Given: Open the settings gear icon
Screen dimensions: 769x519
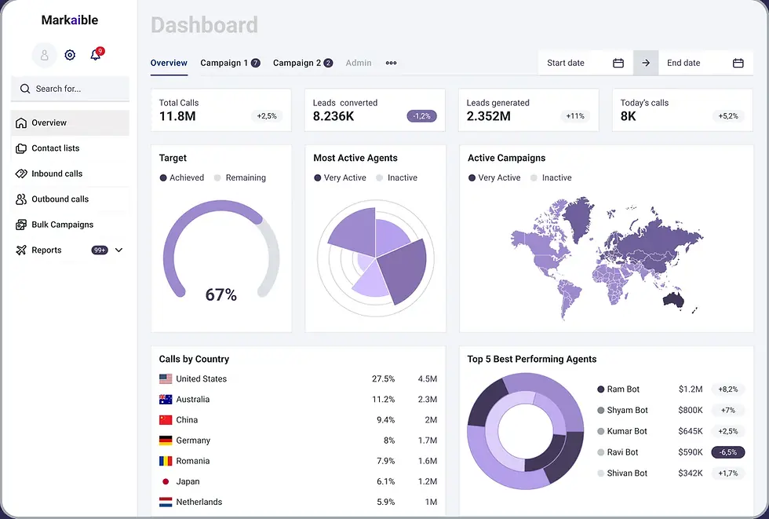Looking at the screenshot, I should [69, 55].
